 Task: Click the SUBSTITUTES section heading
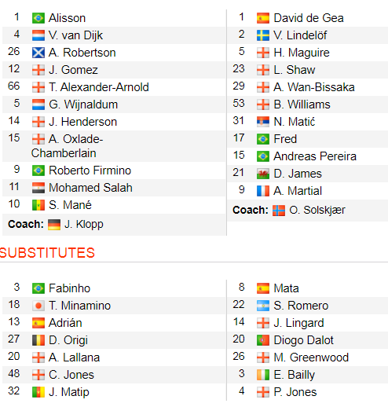[x=47, y=253]
